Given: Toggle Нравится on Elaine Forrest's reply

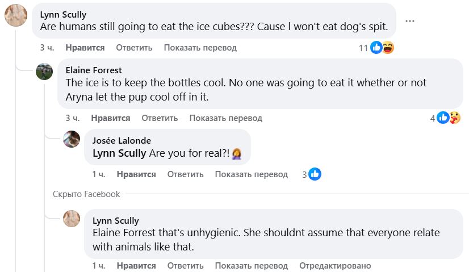Looking at the screenshot, I should click(x=111, y=118).
